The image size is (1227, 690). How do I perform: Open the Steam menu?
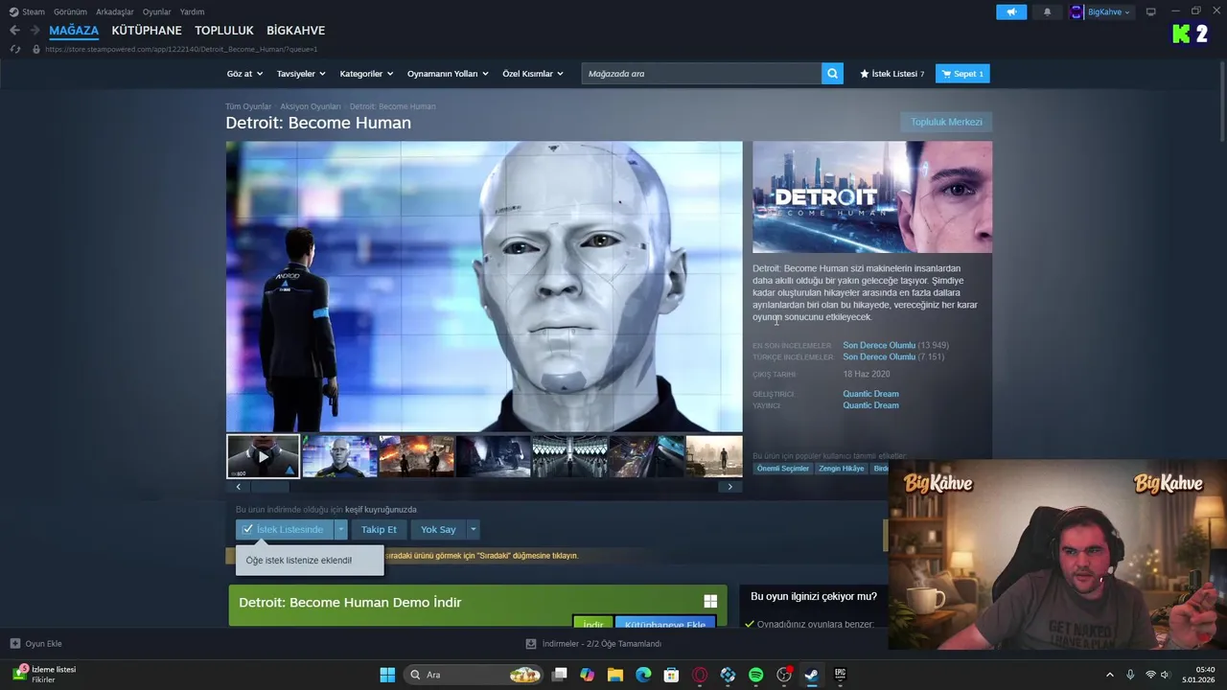27,11
